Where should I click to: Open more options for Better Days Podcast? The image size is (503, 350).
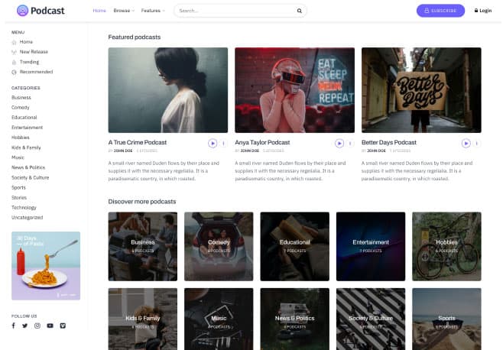(475, 143)
